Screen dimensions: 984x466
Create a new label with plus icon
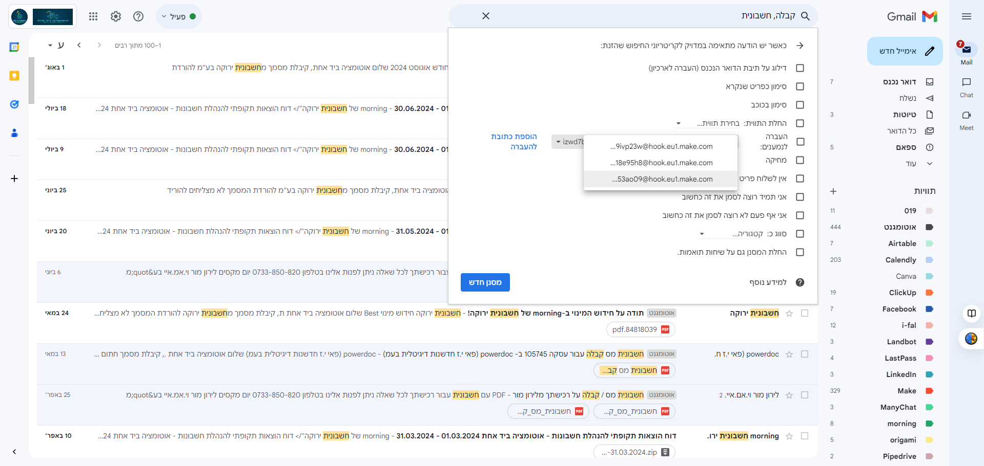click(833, 191)
